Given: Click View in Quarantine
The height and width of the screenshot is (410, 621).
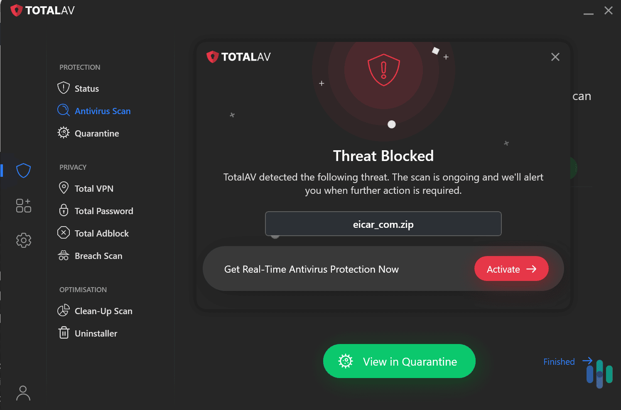Looking at the screenshot, I should [398, 361].
